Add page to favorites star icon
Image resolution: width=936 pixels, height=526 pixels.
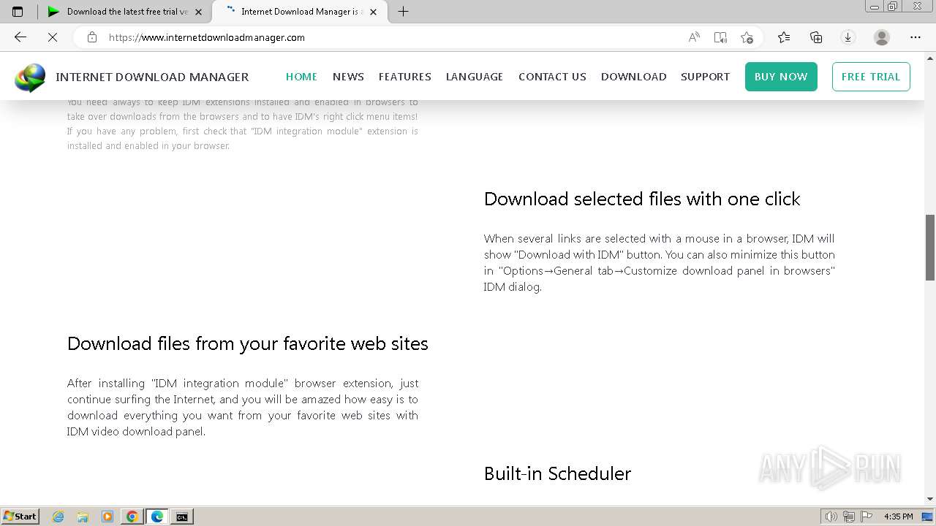(x=747, y=37)
